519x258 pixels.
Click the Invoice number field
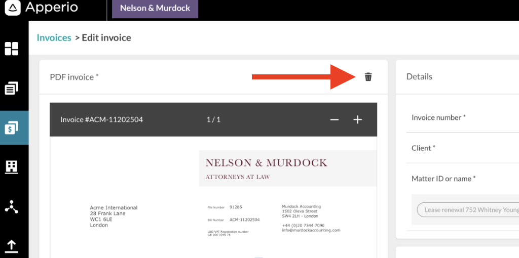[x=462, y=117]
